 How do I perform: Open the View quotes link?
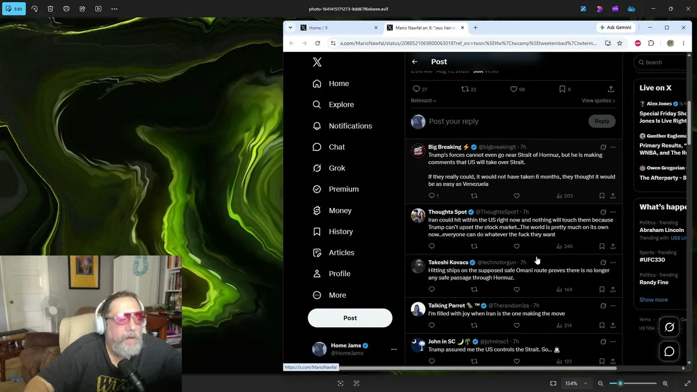598,101
